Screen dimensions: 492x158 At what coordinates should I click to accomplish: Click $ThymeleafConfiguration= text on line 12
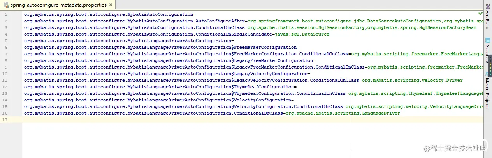tap(264, 87)
